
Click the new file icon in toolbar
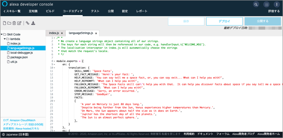(5, 23)
